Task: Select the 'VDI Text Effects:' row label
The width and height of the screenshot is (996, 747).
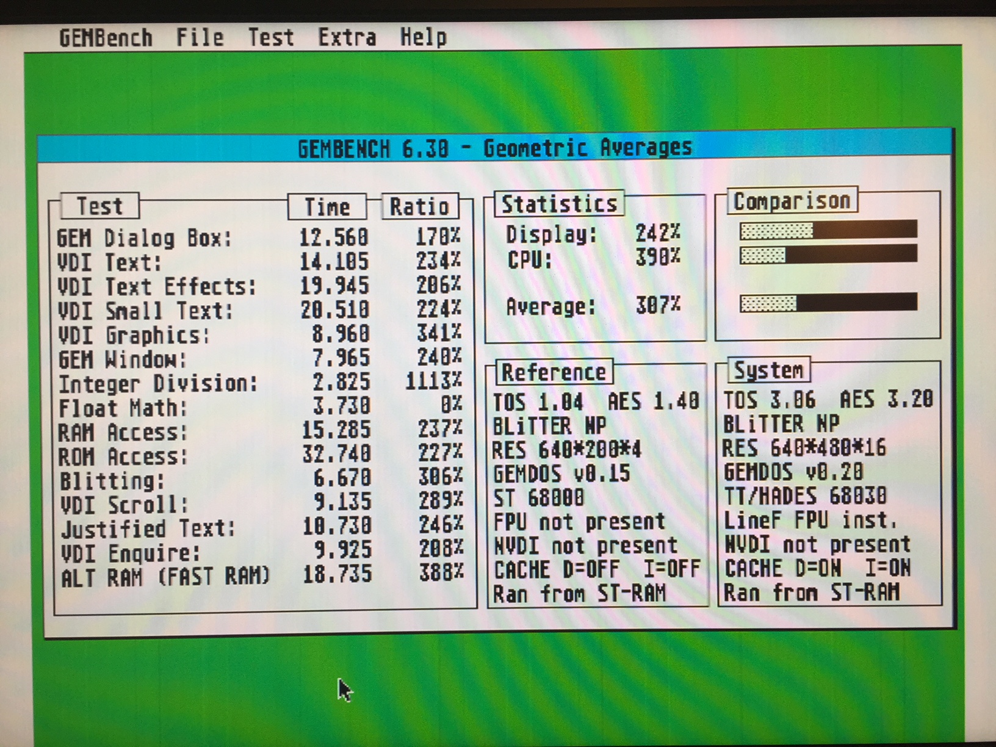Action: click(x=157, y=286)
